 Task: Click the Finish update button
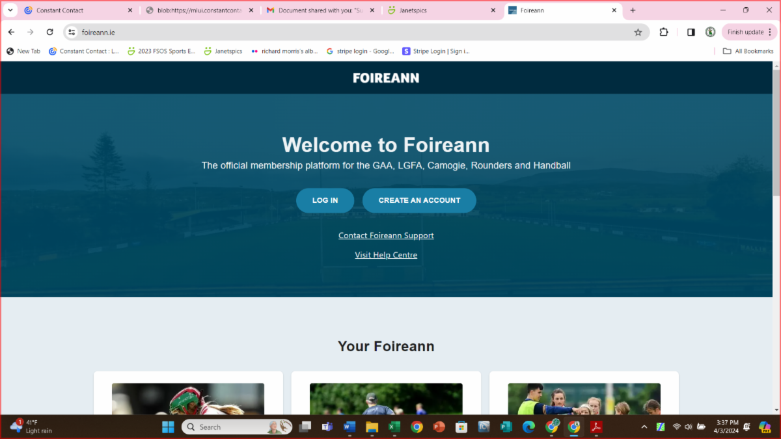(745, 32)
